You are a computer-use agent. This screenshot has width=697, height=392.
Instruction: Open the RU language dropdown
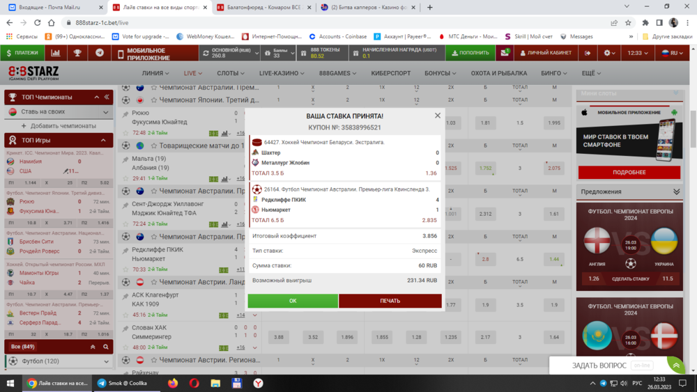pos(672,53)
